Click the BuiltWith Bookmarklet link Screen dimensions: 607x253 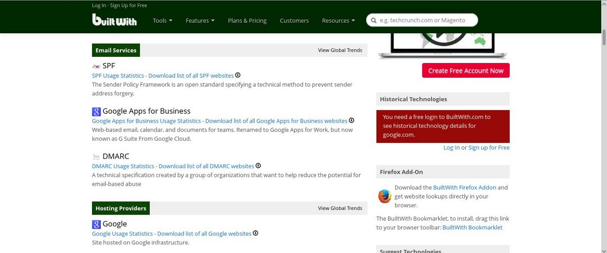(x=472, y=227)
